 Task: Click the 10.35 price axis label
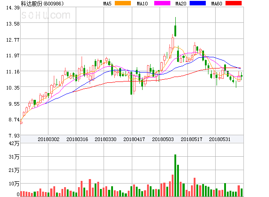point(13,88)
